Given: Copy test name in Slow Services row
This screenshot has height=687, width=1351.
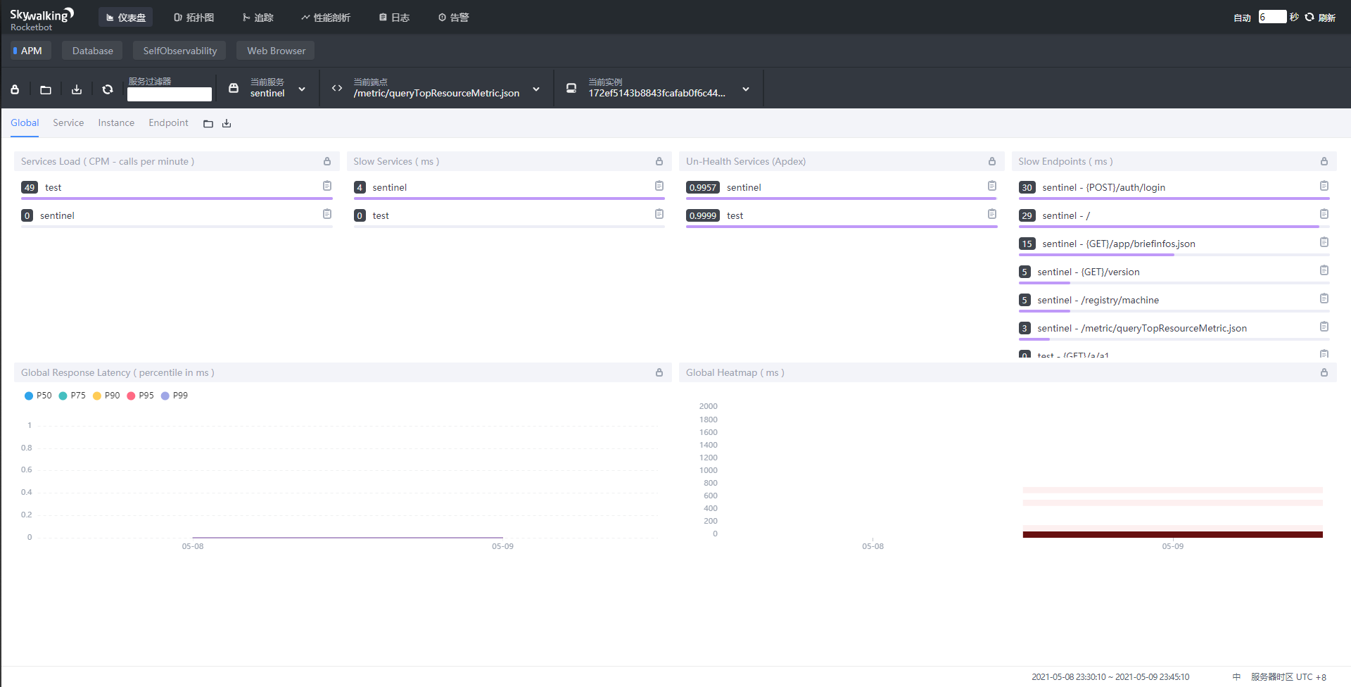Looking at the screenshot, I should click(659, 214).
